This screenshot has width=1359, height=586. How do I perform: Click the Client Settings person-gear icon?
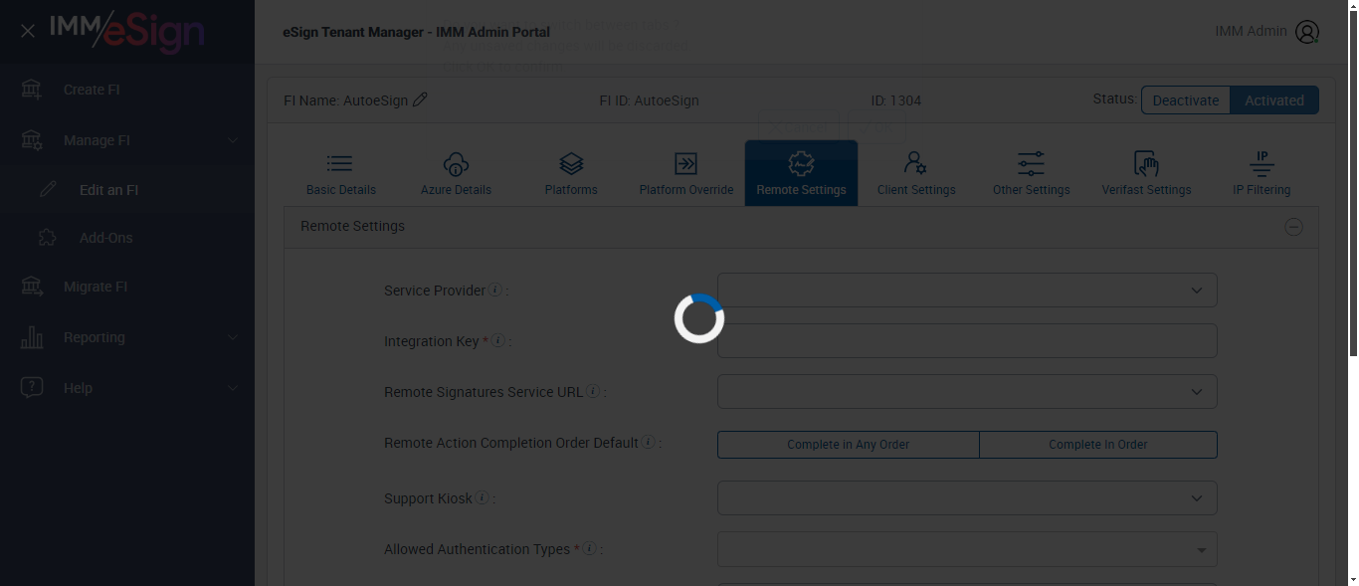click(x=915, y=163)
